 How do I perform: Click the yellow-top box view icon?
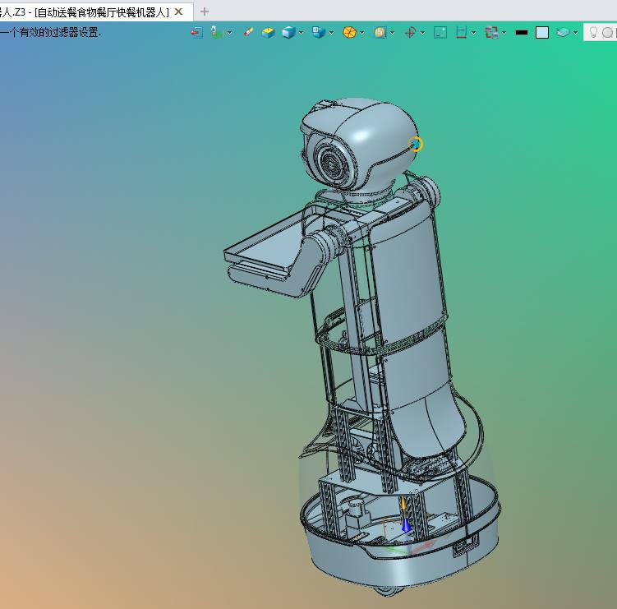[269, 32]
